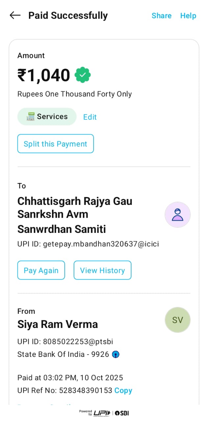Image resolution: width=208 pixels, height=421 pixels.
Task: Select the Services category chip
Action: point(47,116)
